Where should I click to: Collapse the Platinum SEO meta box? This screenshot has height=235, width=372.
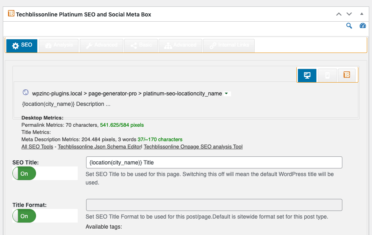[362, 14]
